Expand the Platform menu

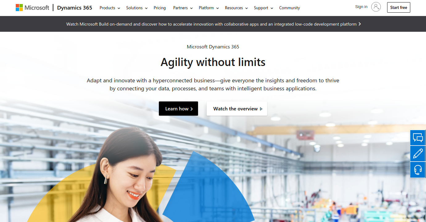point(209,8)
